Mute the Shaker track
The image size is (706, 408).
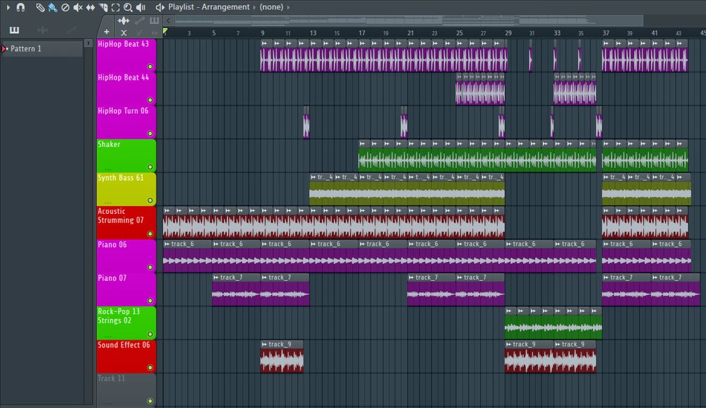tap(150, 167)
